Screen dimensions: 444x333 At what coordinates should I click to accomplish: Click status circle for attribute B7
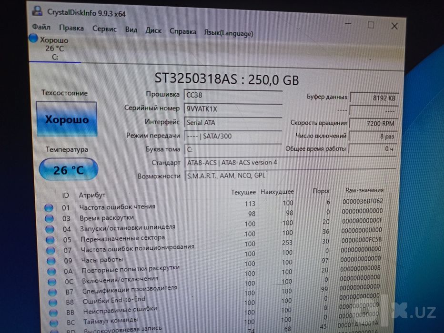point(53,292)
